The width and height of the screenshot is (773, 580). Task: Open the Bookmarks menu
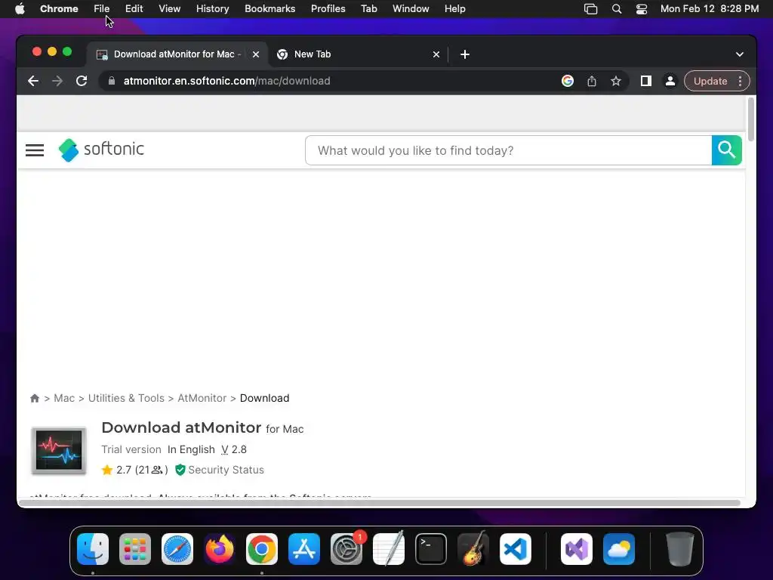[269, 9]
